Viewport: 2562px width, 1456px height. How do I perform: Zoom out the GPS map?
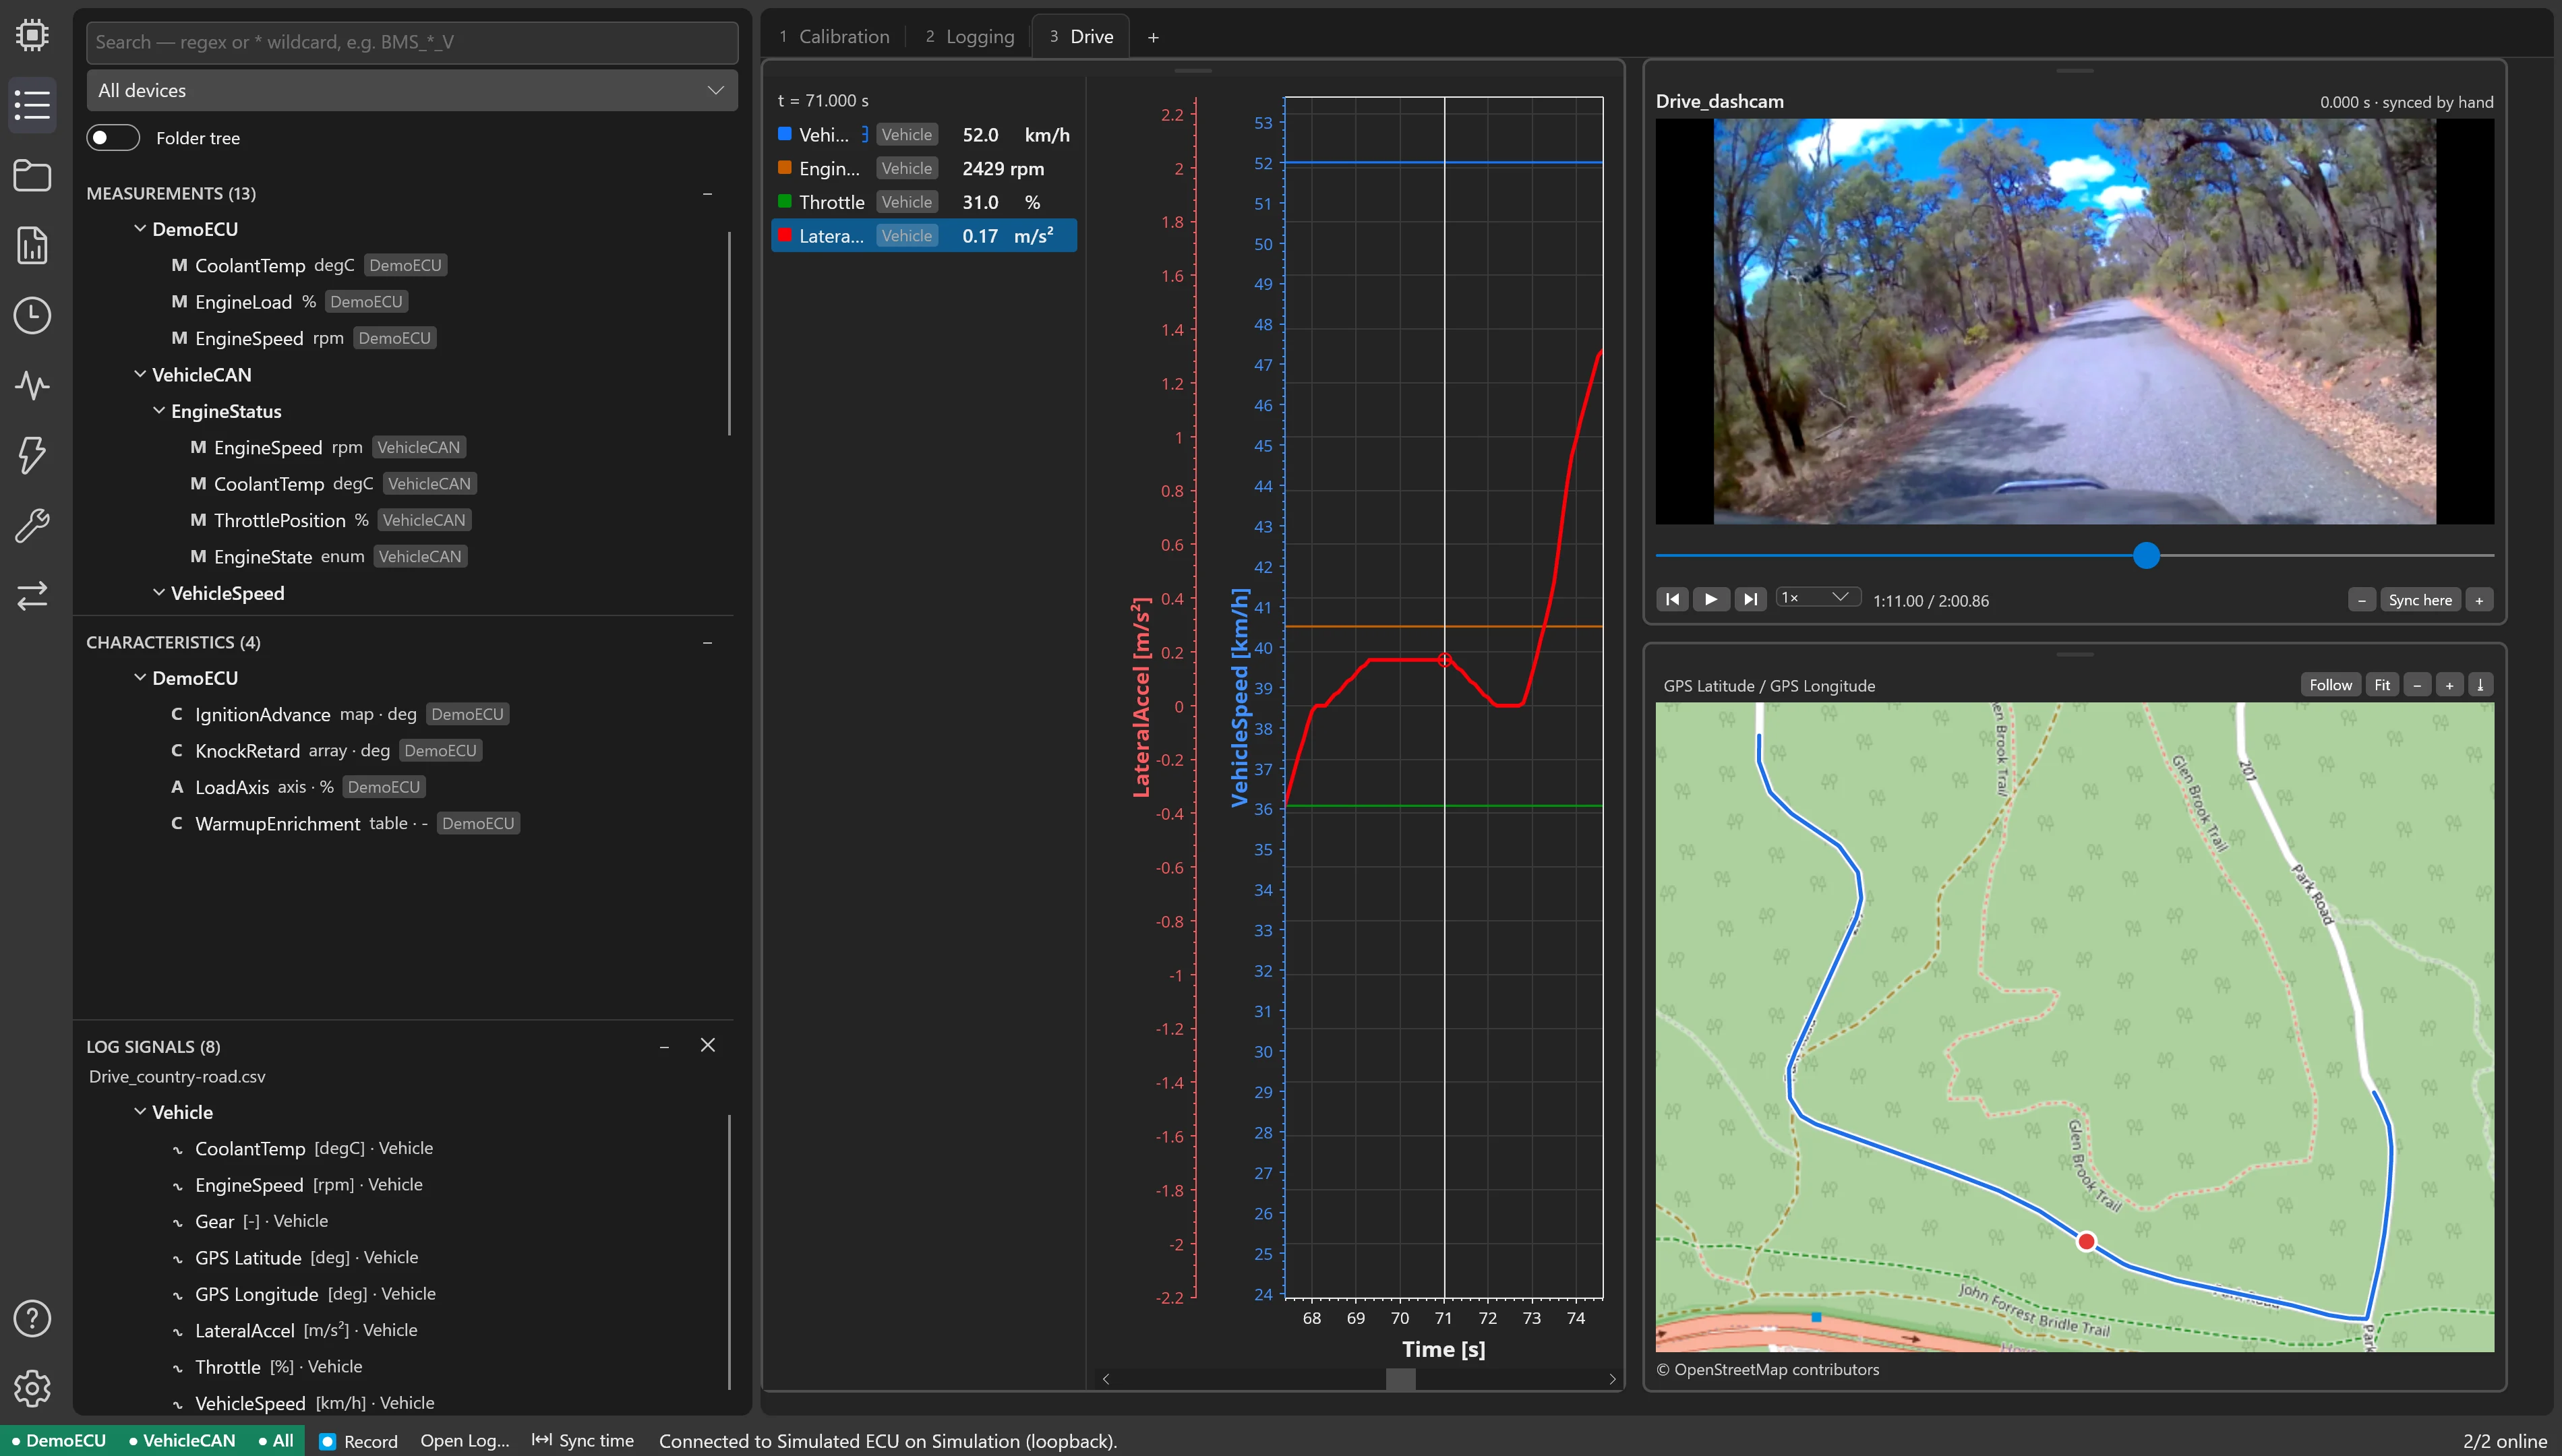click(2417, 685)
